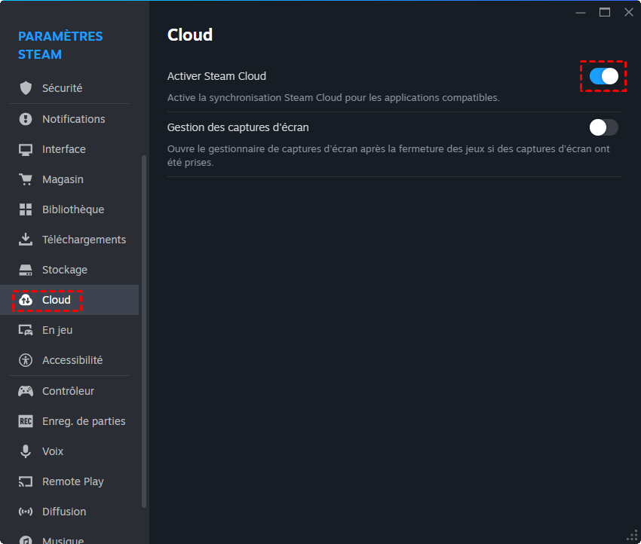Image resolution: width=641 pixels, height=544 pixels.
Task: Click the window resize grip corner
Action: coord(633,536)
